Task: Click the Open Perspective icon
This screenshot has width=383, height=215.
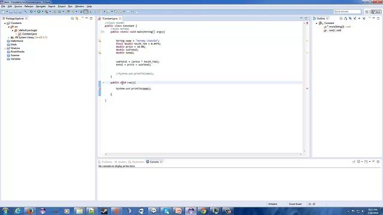Action: tap(367, 12)
